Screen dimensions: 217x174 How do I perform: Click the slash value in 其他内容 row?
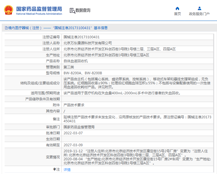click(x=64, y=111)
